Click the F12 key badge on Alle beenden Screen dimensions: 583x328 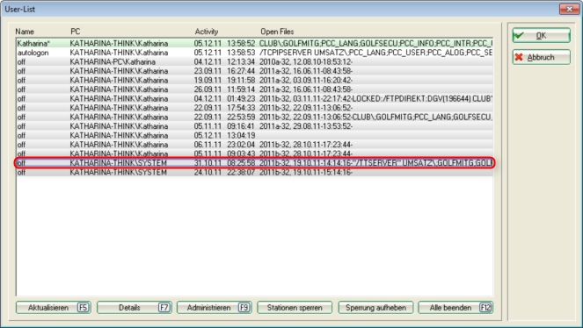click(485, 308)
